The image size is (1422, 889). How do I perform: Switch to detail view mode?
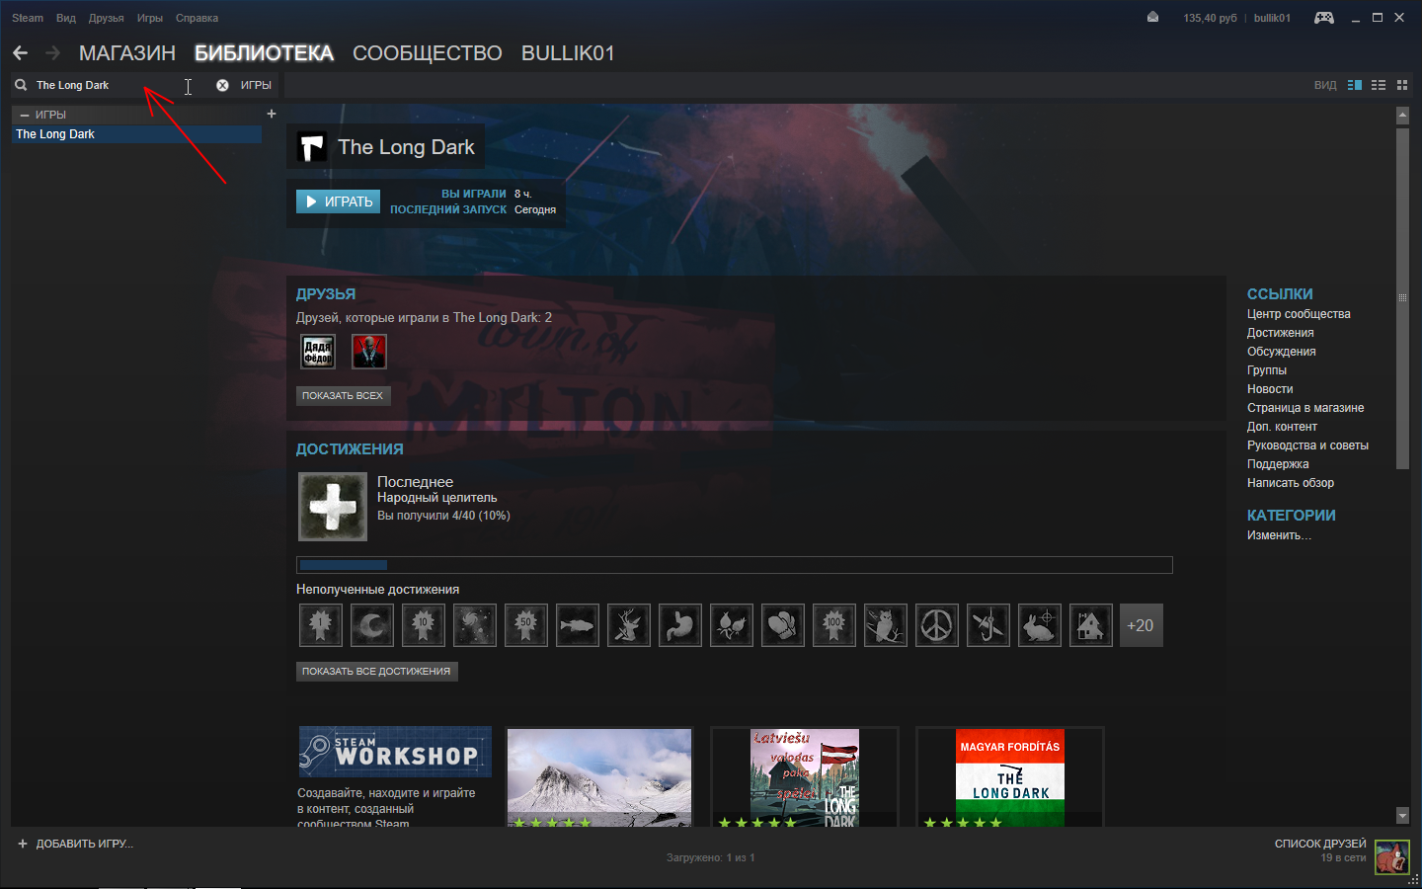point(1355,85)
